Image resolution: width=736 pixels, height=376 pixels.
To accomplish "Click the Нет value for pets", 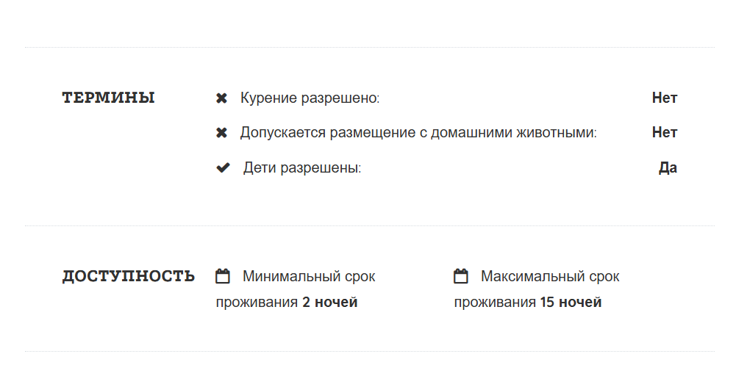I will (664, 133).
